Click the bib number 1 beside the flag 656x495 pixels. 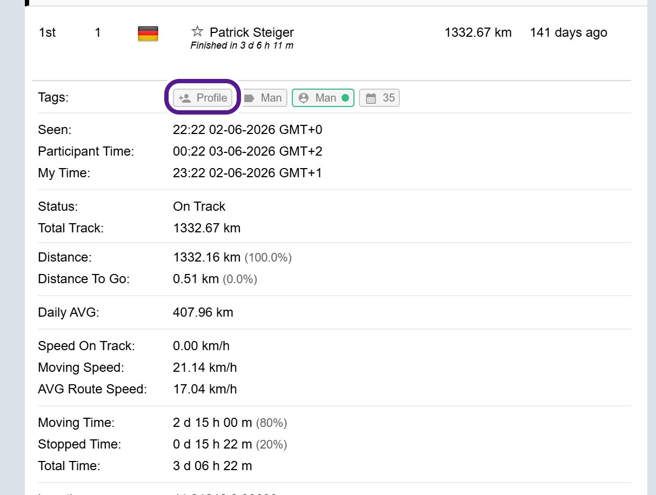click(x=98, y=32)
